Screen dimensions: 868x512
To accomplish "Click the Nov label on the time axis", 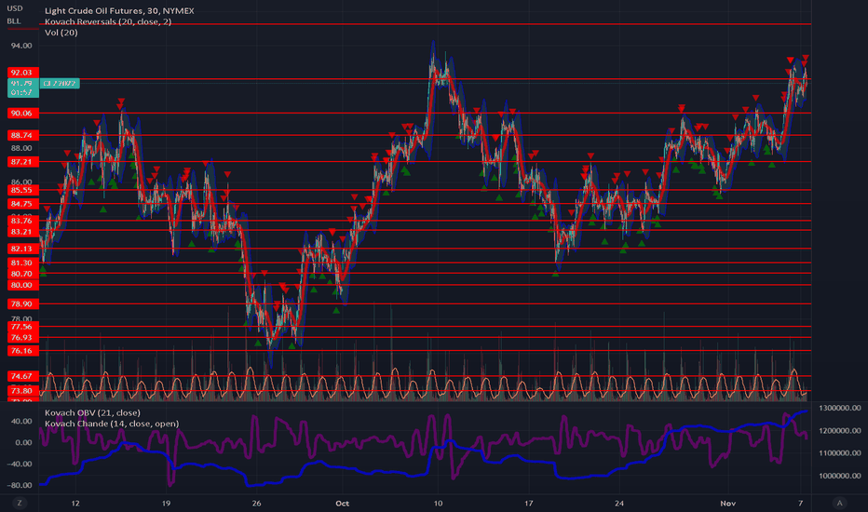I will 728,503.
